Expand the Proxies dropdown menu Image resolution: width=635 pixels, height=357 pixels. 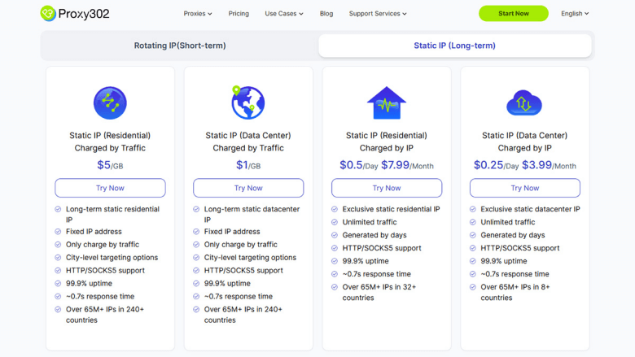point(198,14)
